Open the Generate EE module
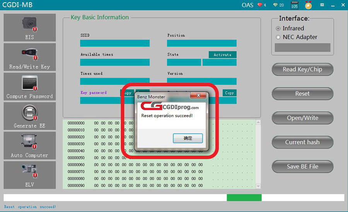This screenshot has width=348, height=212. (x=29, y=116)
